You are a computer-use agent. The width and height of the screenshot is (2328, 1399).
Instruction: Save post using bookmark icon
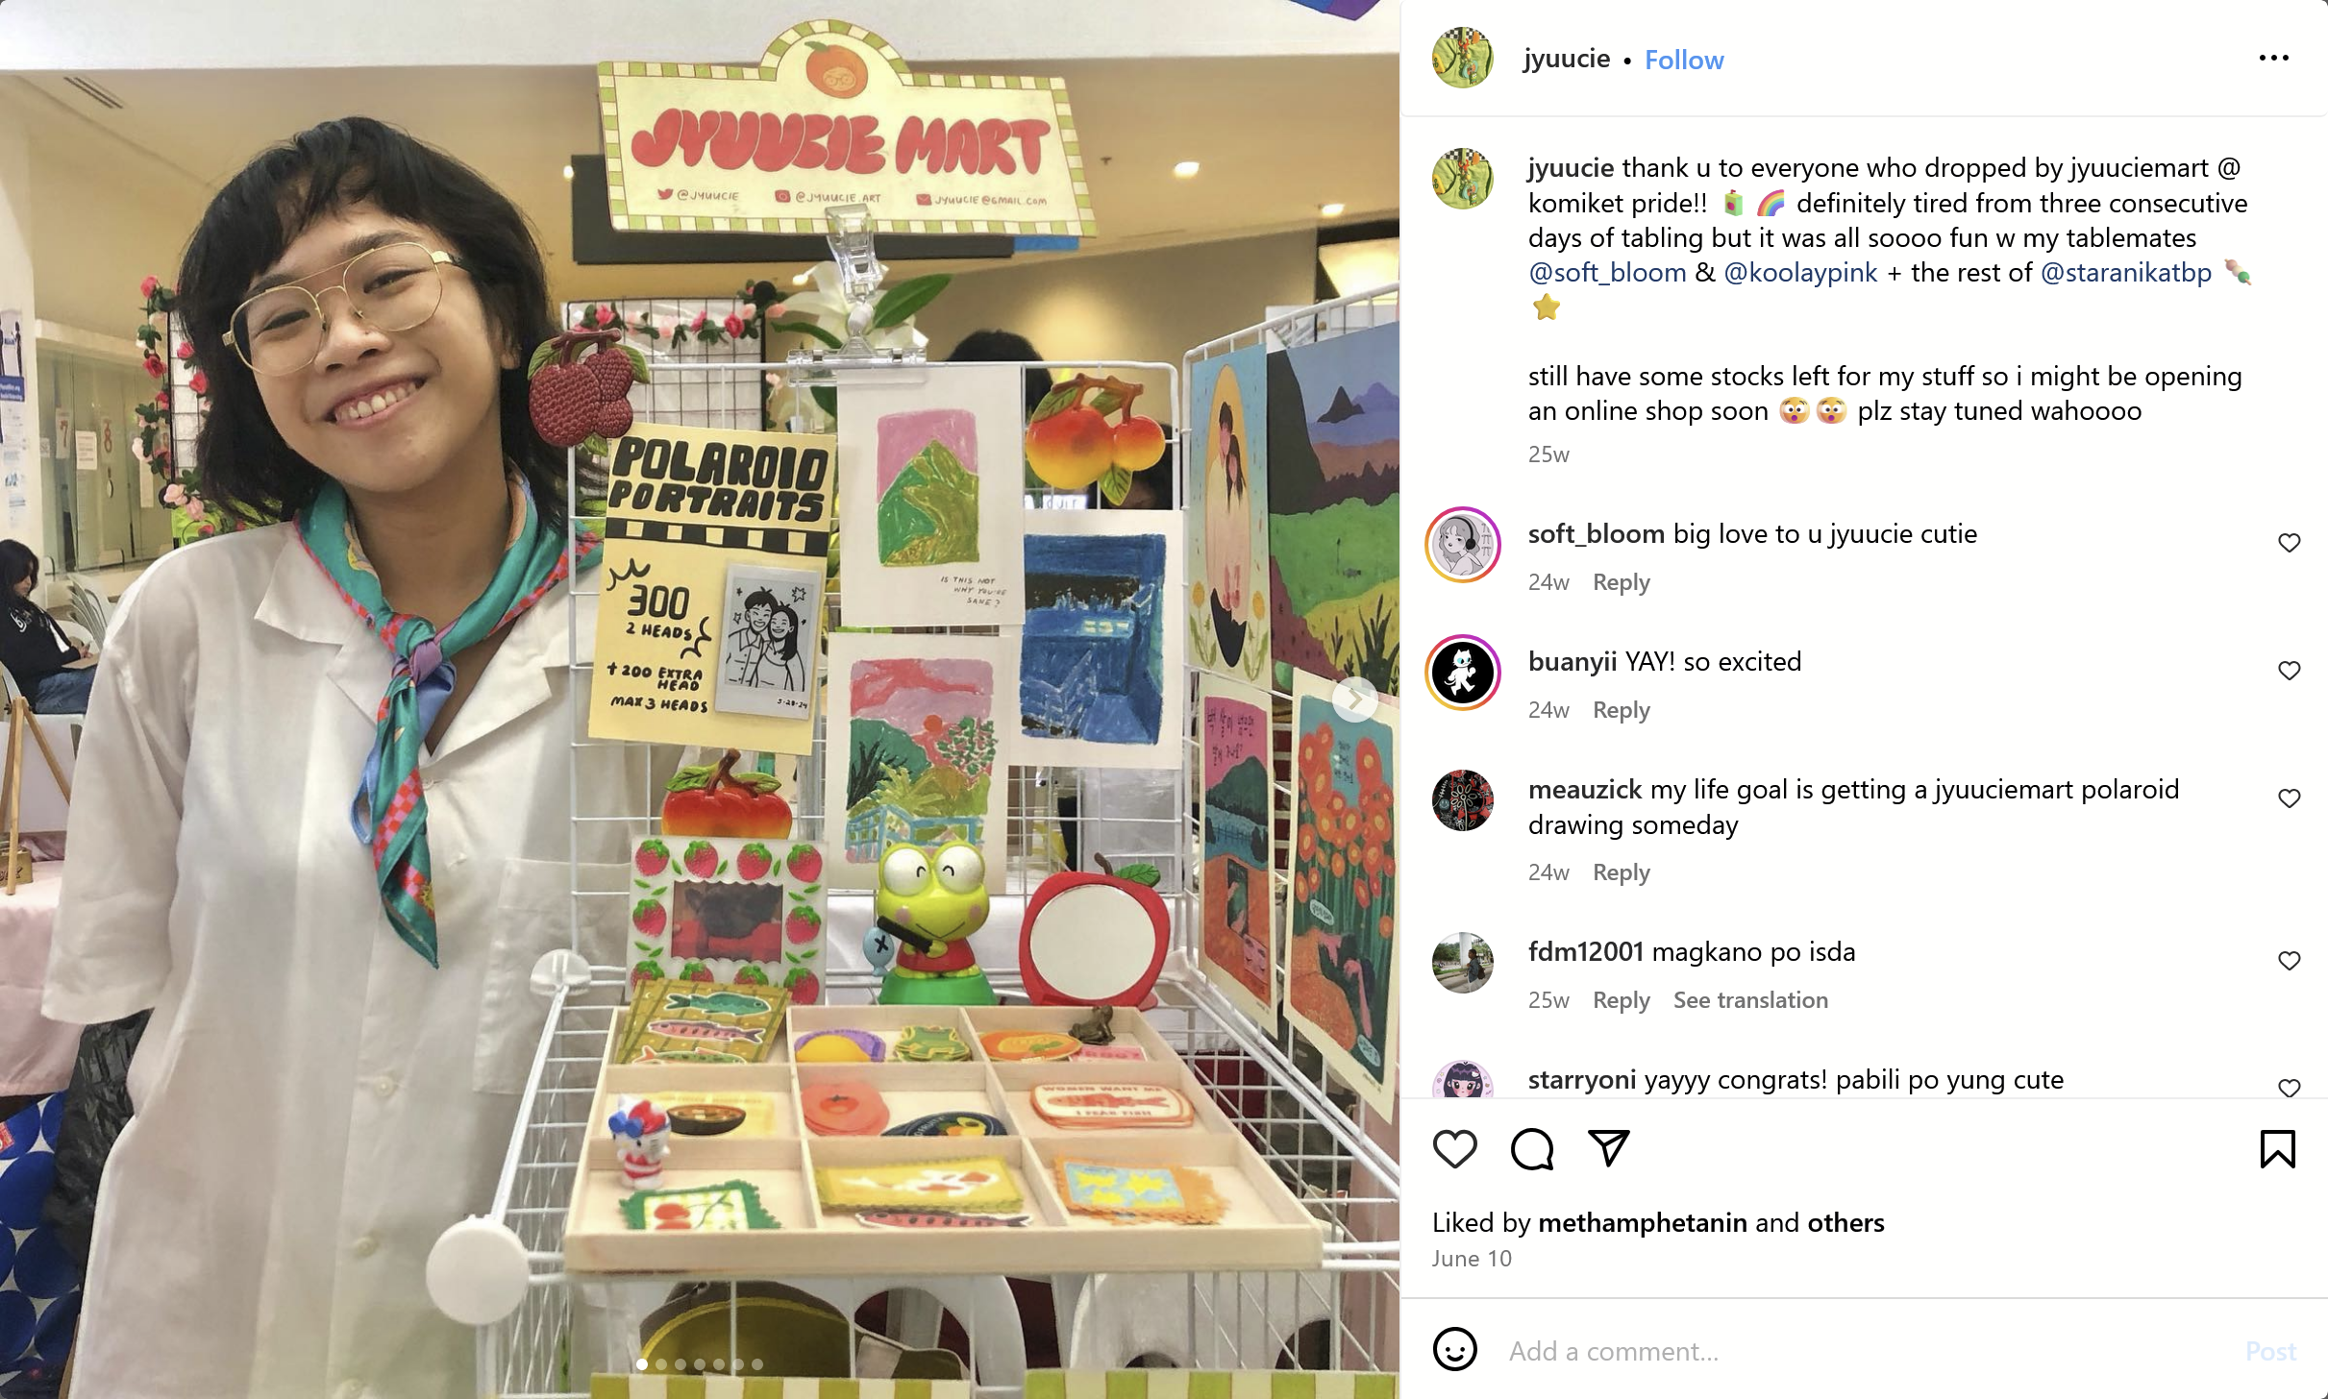(x=2277, y=1148)
